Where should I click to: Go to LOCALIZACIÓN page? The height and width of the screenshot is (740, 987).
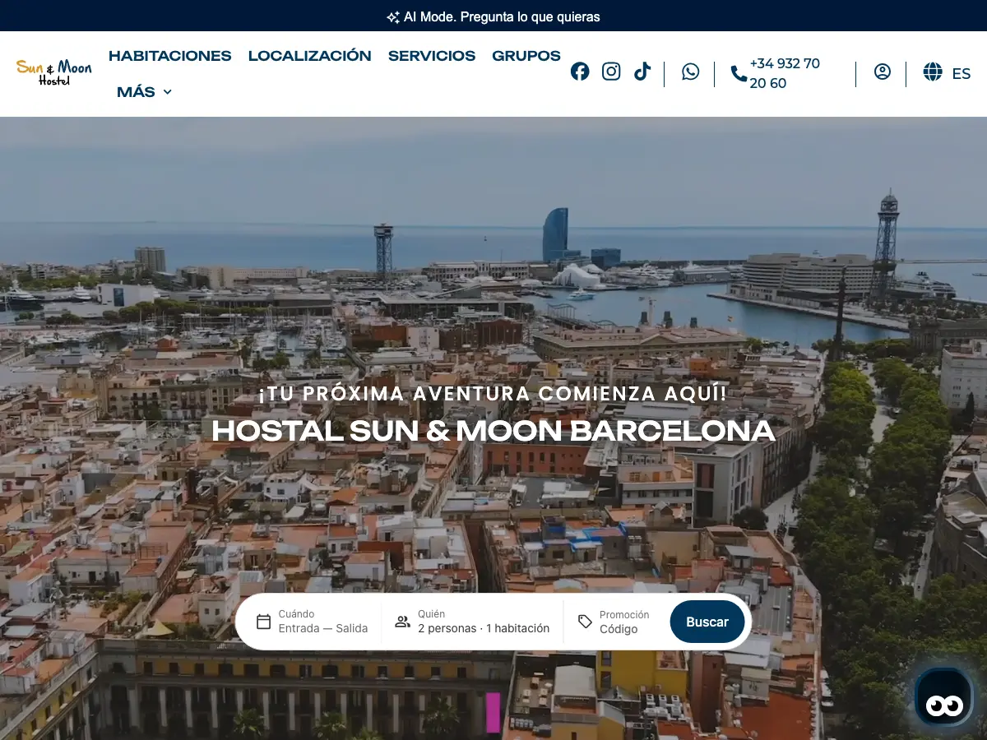(310, 56)
